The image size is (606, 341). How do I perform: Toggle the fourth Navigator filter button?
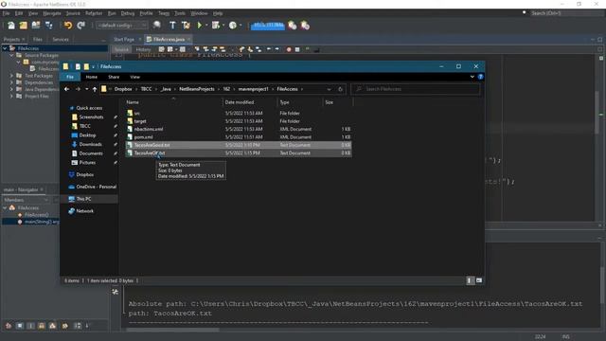tap(42, 326)
